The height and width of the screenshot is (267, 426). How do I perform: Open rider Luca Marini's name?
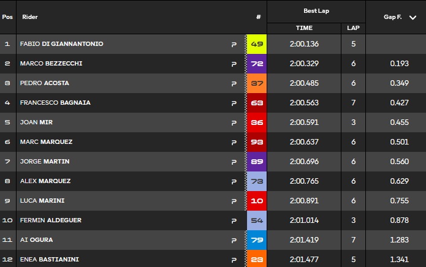(x=42, y=201)
